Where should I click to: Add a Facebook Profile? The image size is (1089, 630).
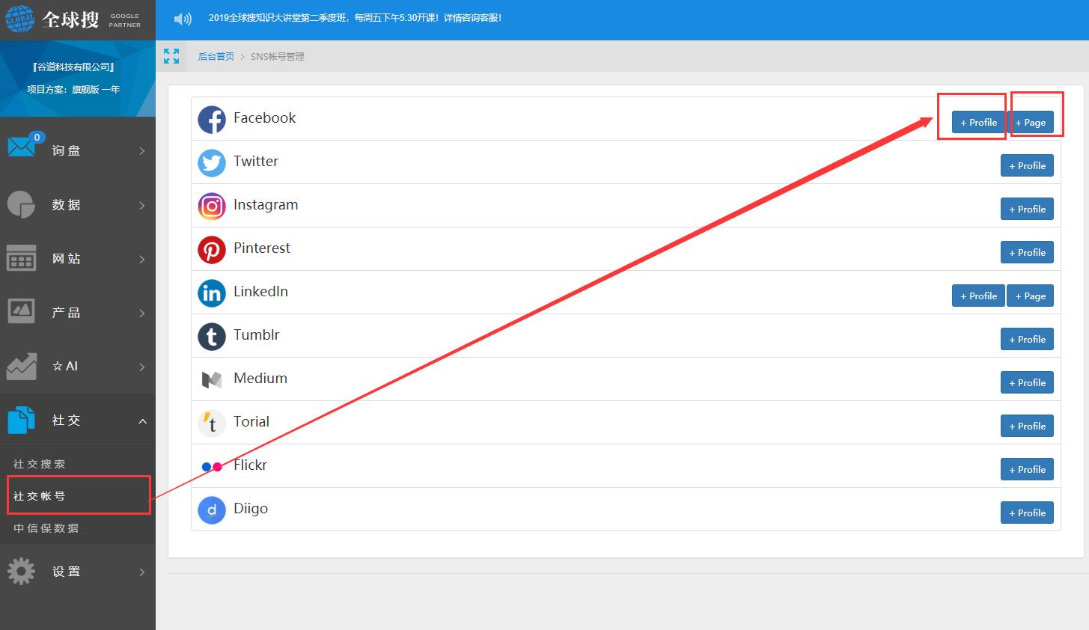point(978,123)
